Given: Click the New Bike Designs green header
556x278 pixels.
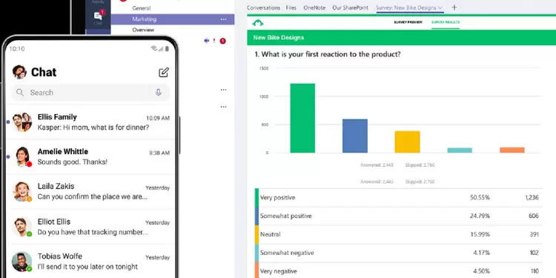Looking at the screenshot, I should [401, 38].
